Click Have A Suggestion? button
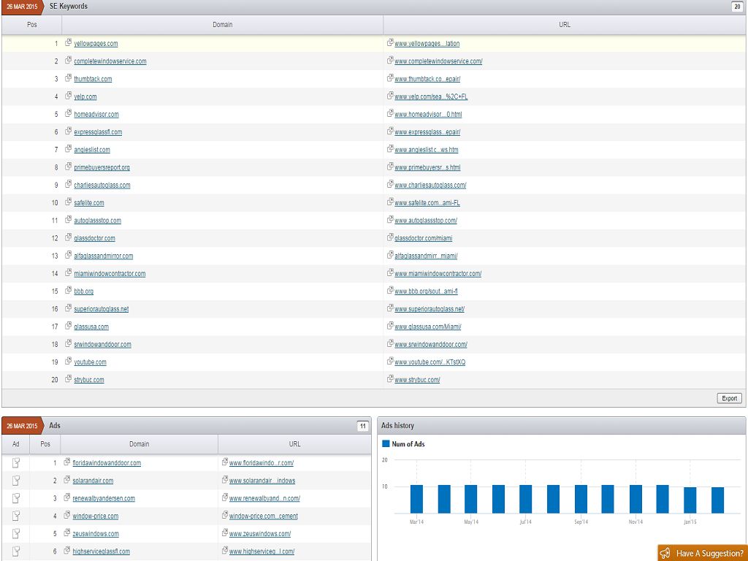Viewport: 748px width, 561px height. (709, 553)
